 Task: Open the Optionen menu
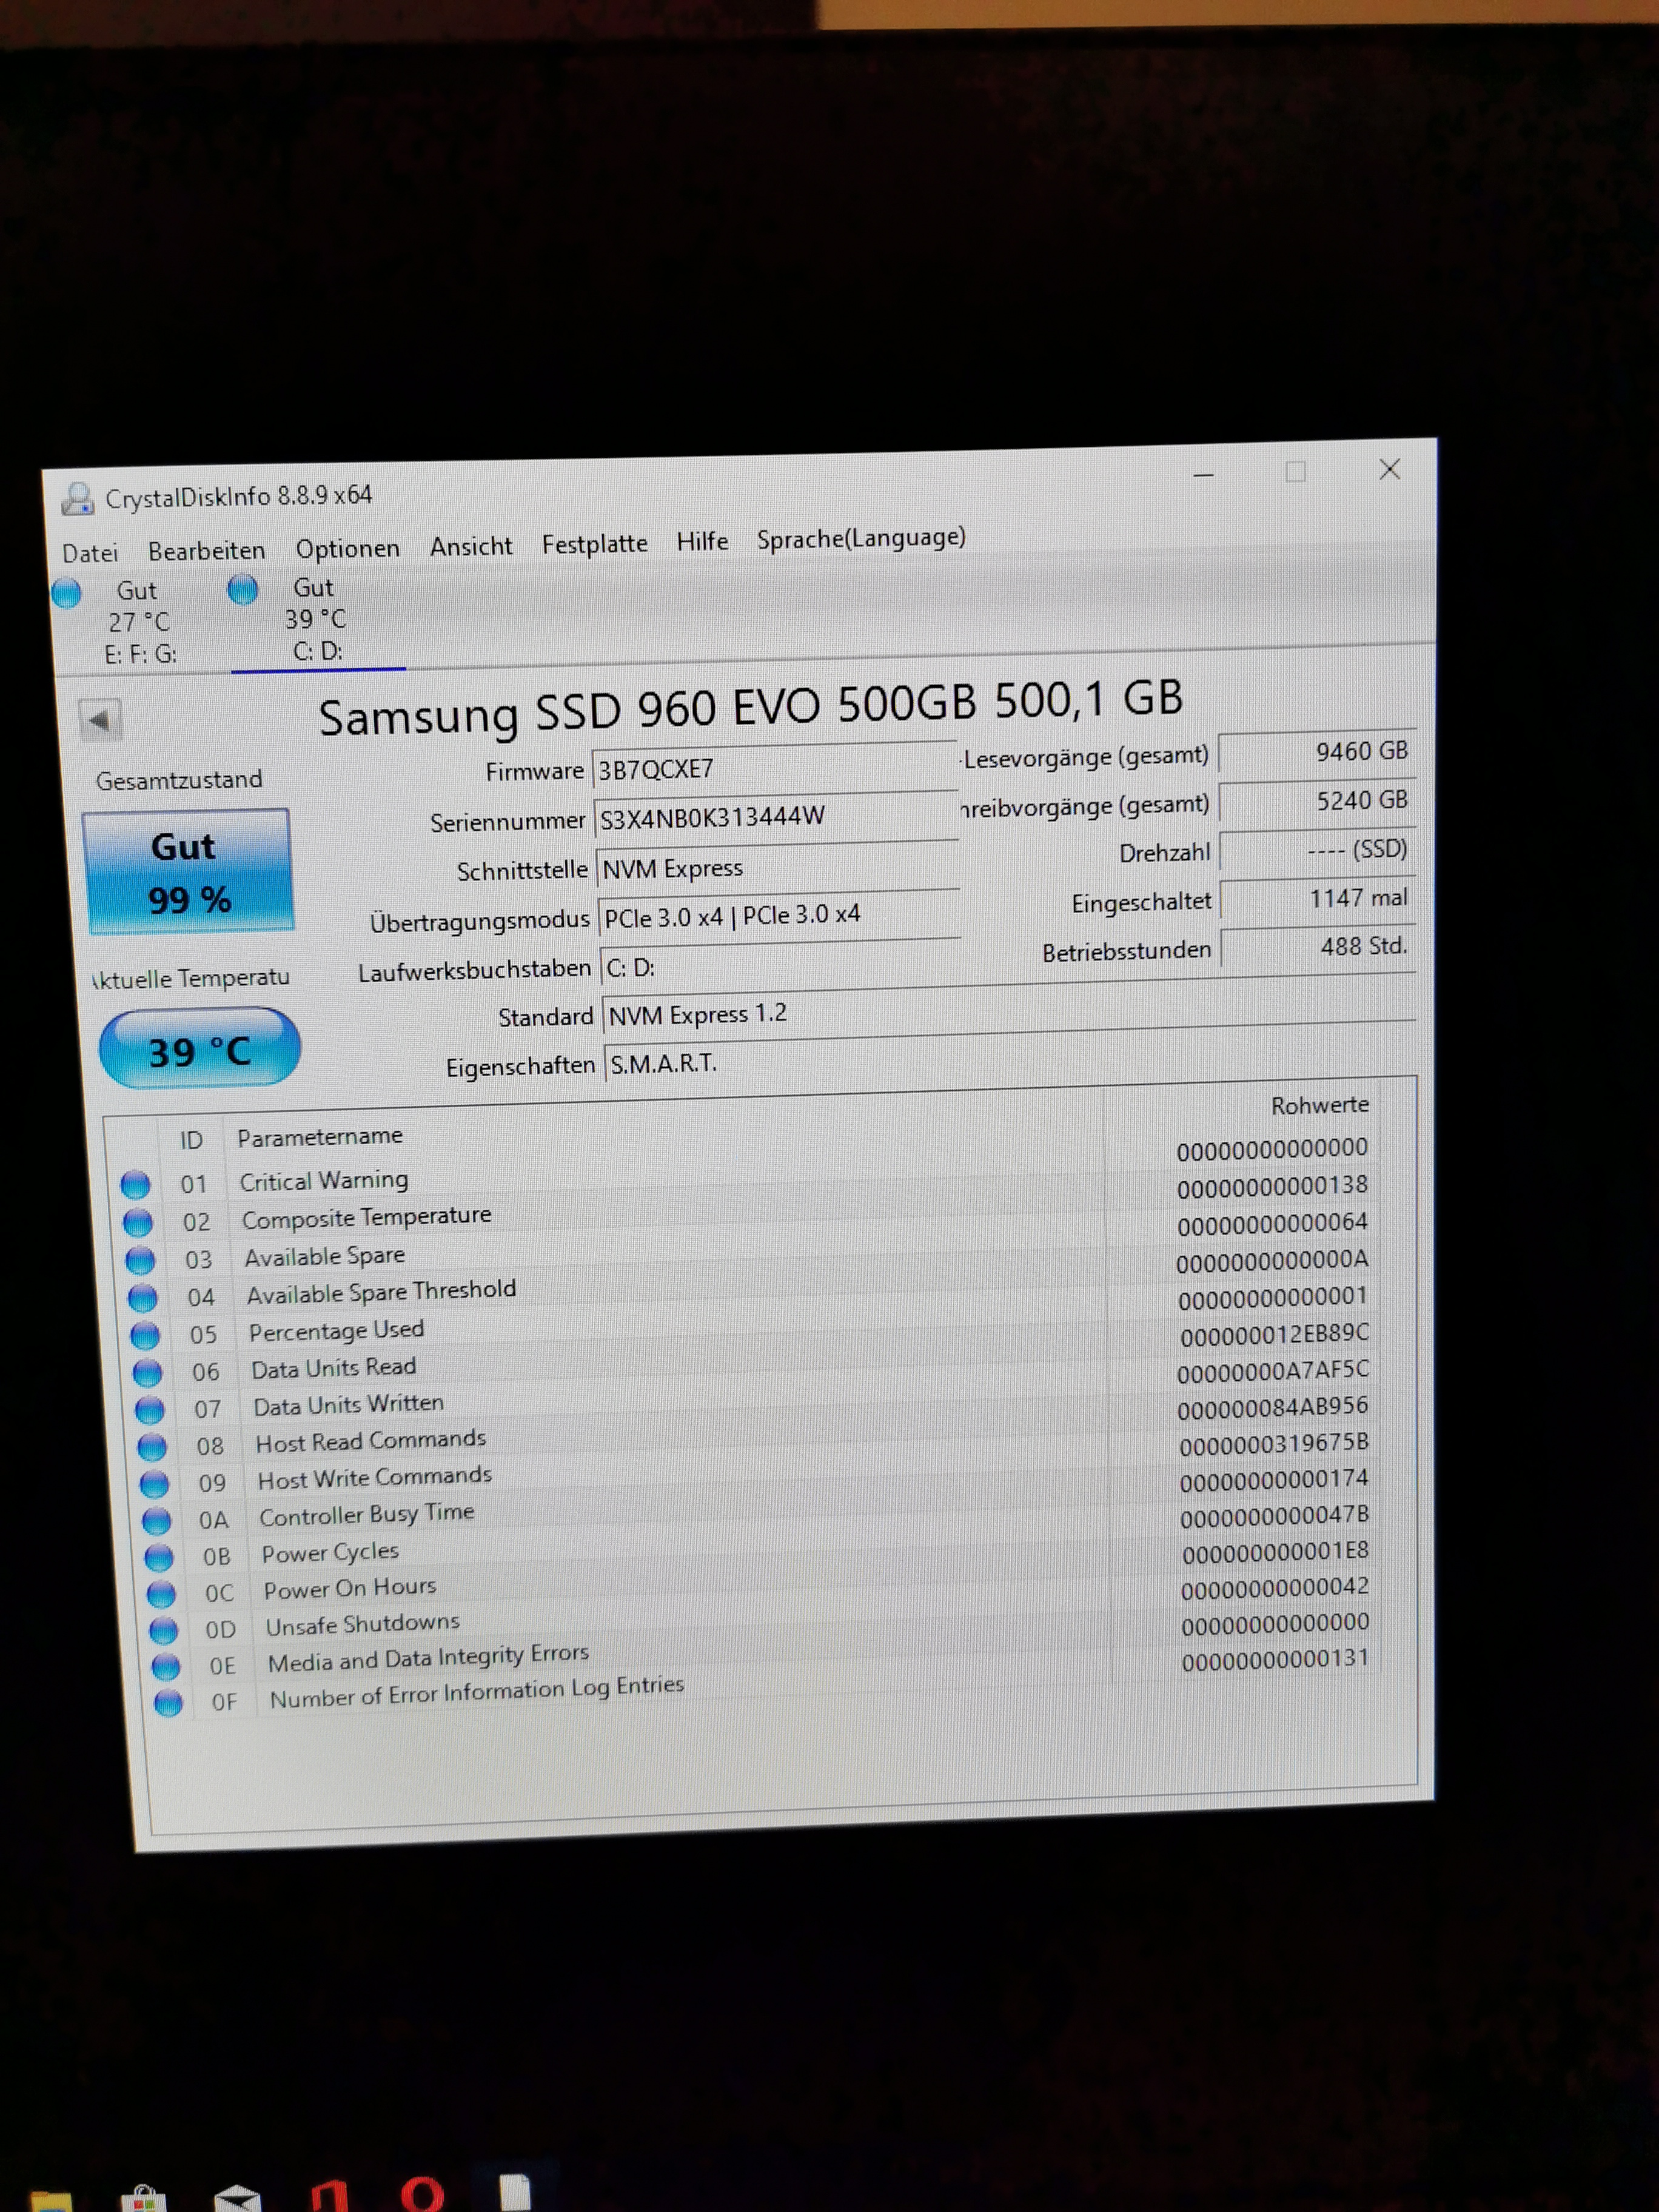(x=347, y=549)
